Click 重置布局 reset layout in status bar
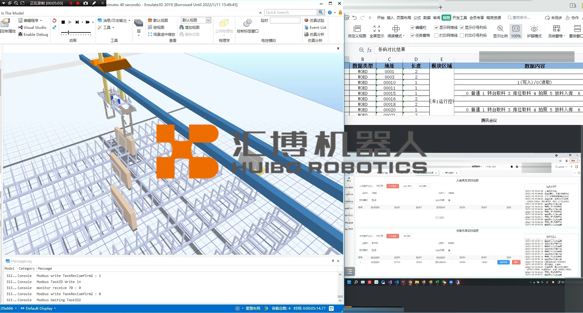Screen dimensions: 583x313 click(253, 308)
